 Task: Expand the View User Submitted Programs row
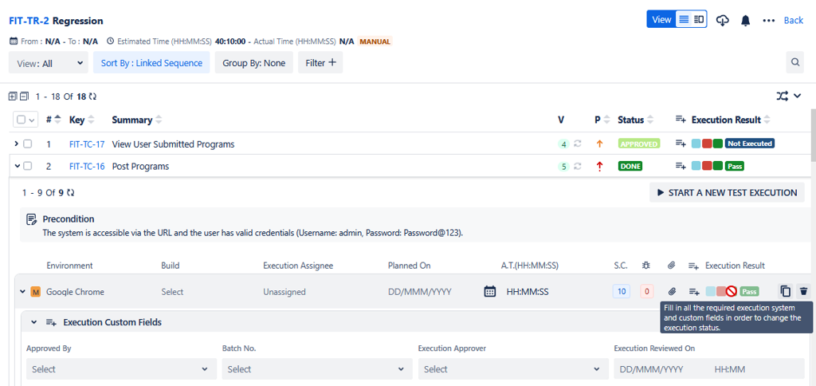(16, 144)
